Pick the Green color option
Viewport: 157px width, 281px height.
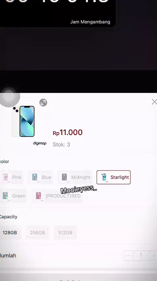[x=13, y=196]
